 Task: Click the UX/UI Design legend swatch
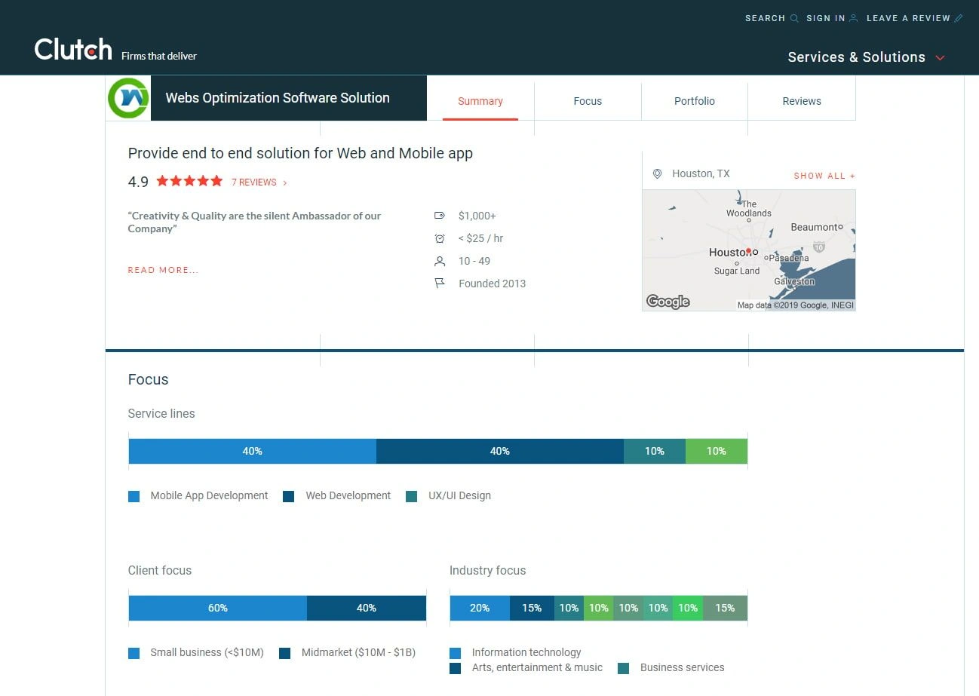[x=411, y=496]
